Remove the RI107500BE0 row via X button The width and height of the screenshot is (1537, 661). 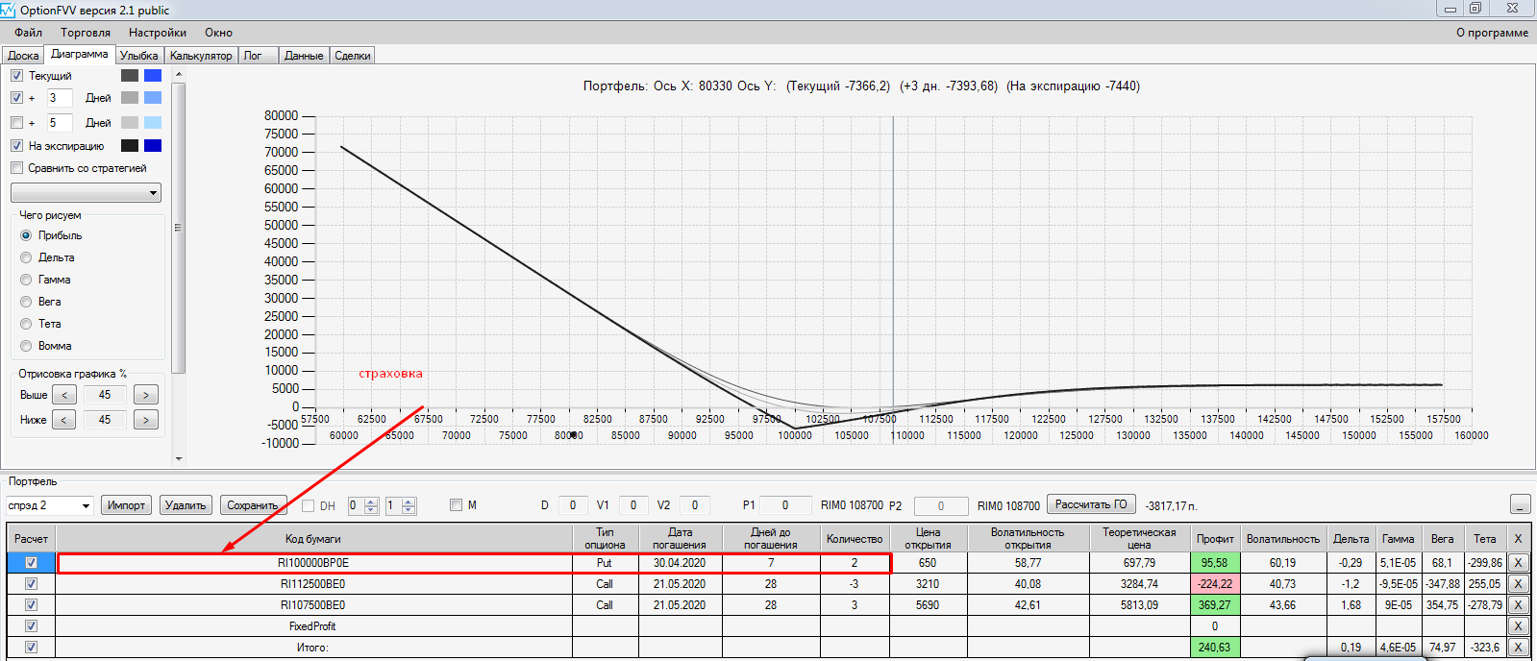(1518, 605)
